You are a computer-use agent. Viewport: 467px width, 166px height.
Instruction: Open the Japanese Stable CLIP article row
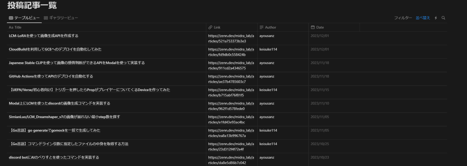tap(77, 63)
